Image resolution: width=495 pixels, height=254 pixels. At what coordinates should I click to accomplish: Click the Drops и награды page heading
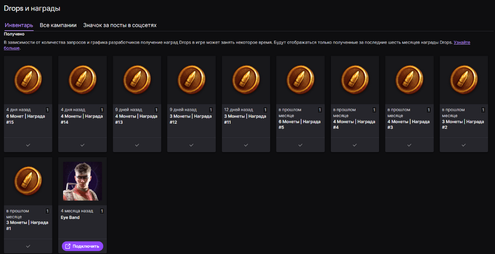(x=32, y=8)
